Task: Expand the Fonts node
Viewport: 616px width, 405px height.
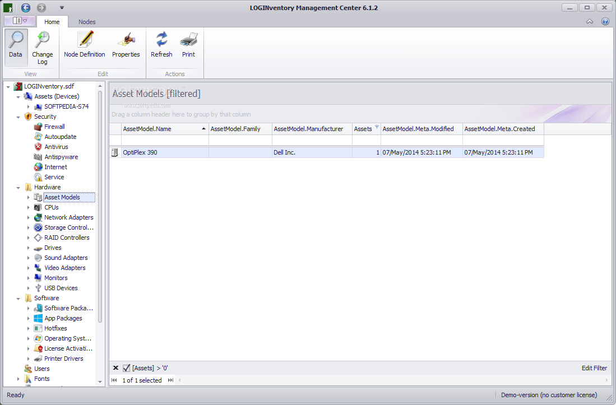Action: [18, 379]
